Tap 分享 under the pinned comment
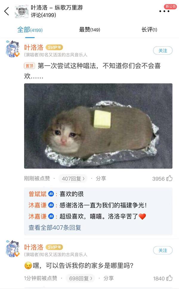Screen dimensions: 179x289 click(x=101, y=178)
